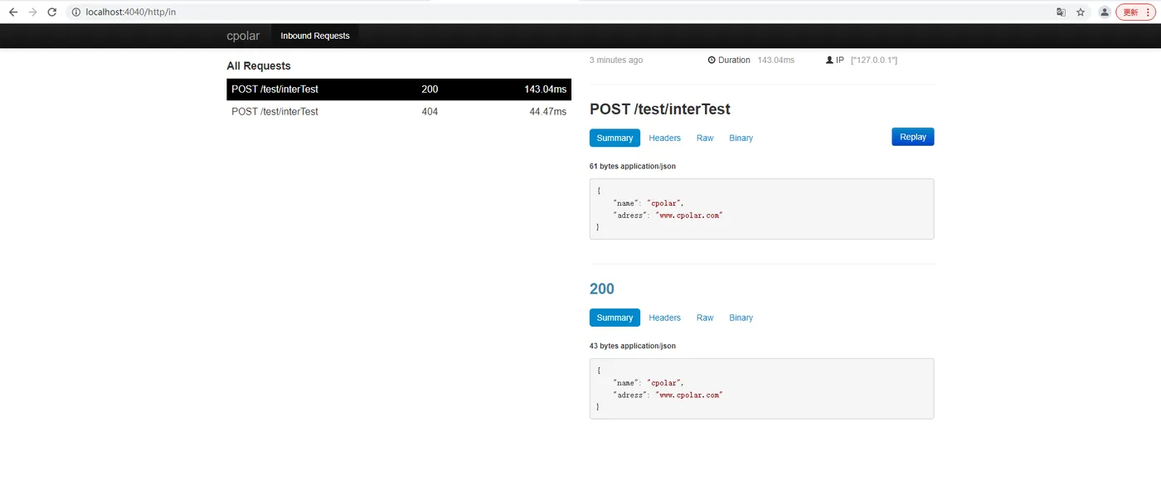Open the user profile avatar icon
1161x490 pixels.
tap(1105, 12)
